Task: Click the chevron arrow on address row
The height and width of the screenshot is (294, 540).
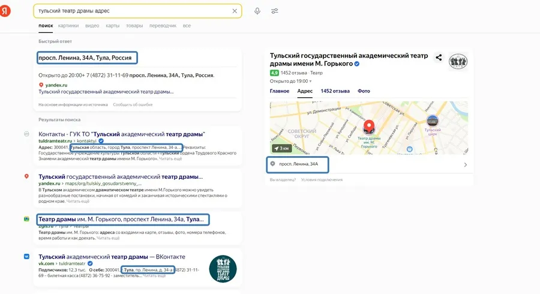Action: coord(465,165)
